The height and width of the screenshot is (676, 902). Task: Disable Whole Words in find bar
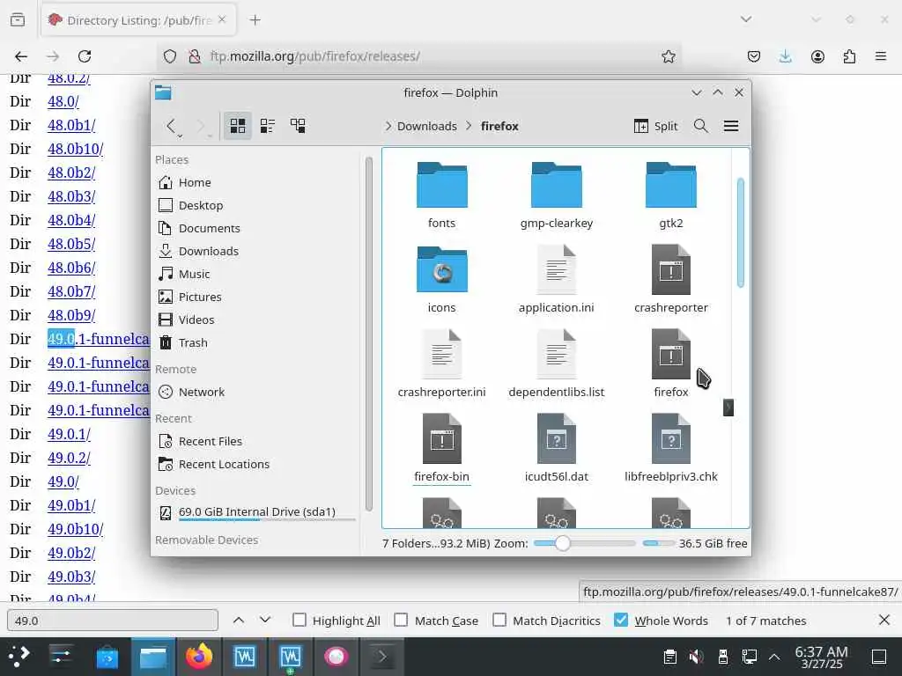pos(661,621)
